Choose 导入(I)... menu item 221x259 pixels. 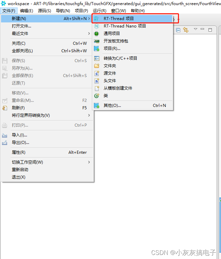pos(47,135)
